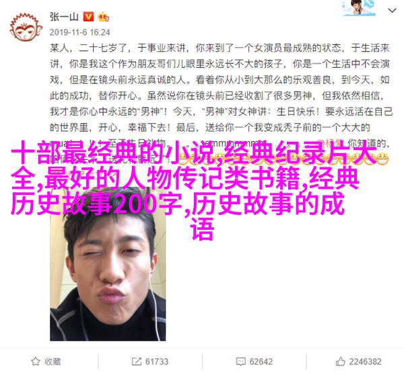
Task: Click the orange V verified badge
Action: (x=88, y=17)
